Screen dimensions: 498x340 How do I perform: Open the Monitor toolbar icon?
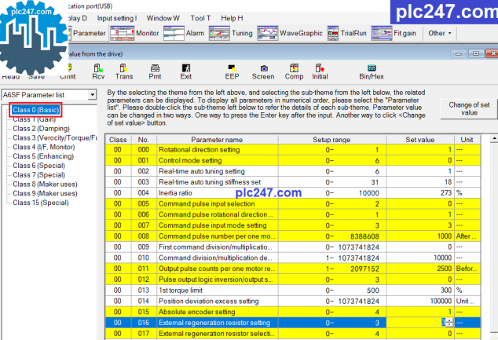point(134,33)
